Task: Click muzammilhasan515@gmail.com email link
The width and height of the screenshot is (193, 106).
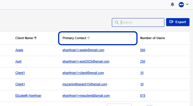Action: click(x=85, y=84)
